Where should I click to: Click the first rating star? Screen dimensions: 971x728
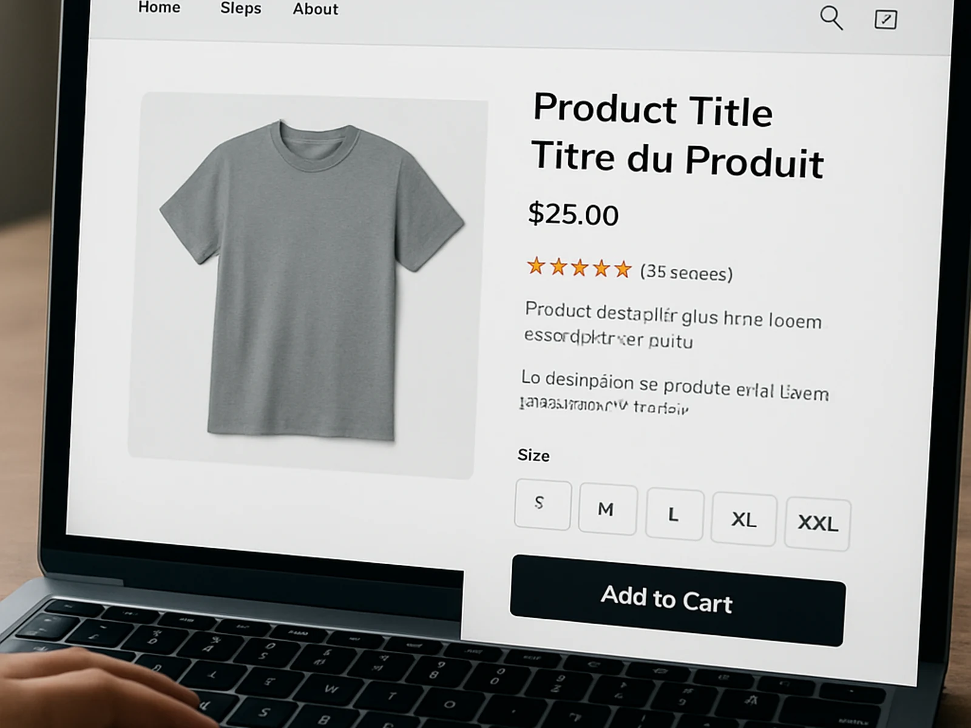point(536,266)
